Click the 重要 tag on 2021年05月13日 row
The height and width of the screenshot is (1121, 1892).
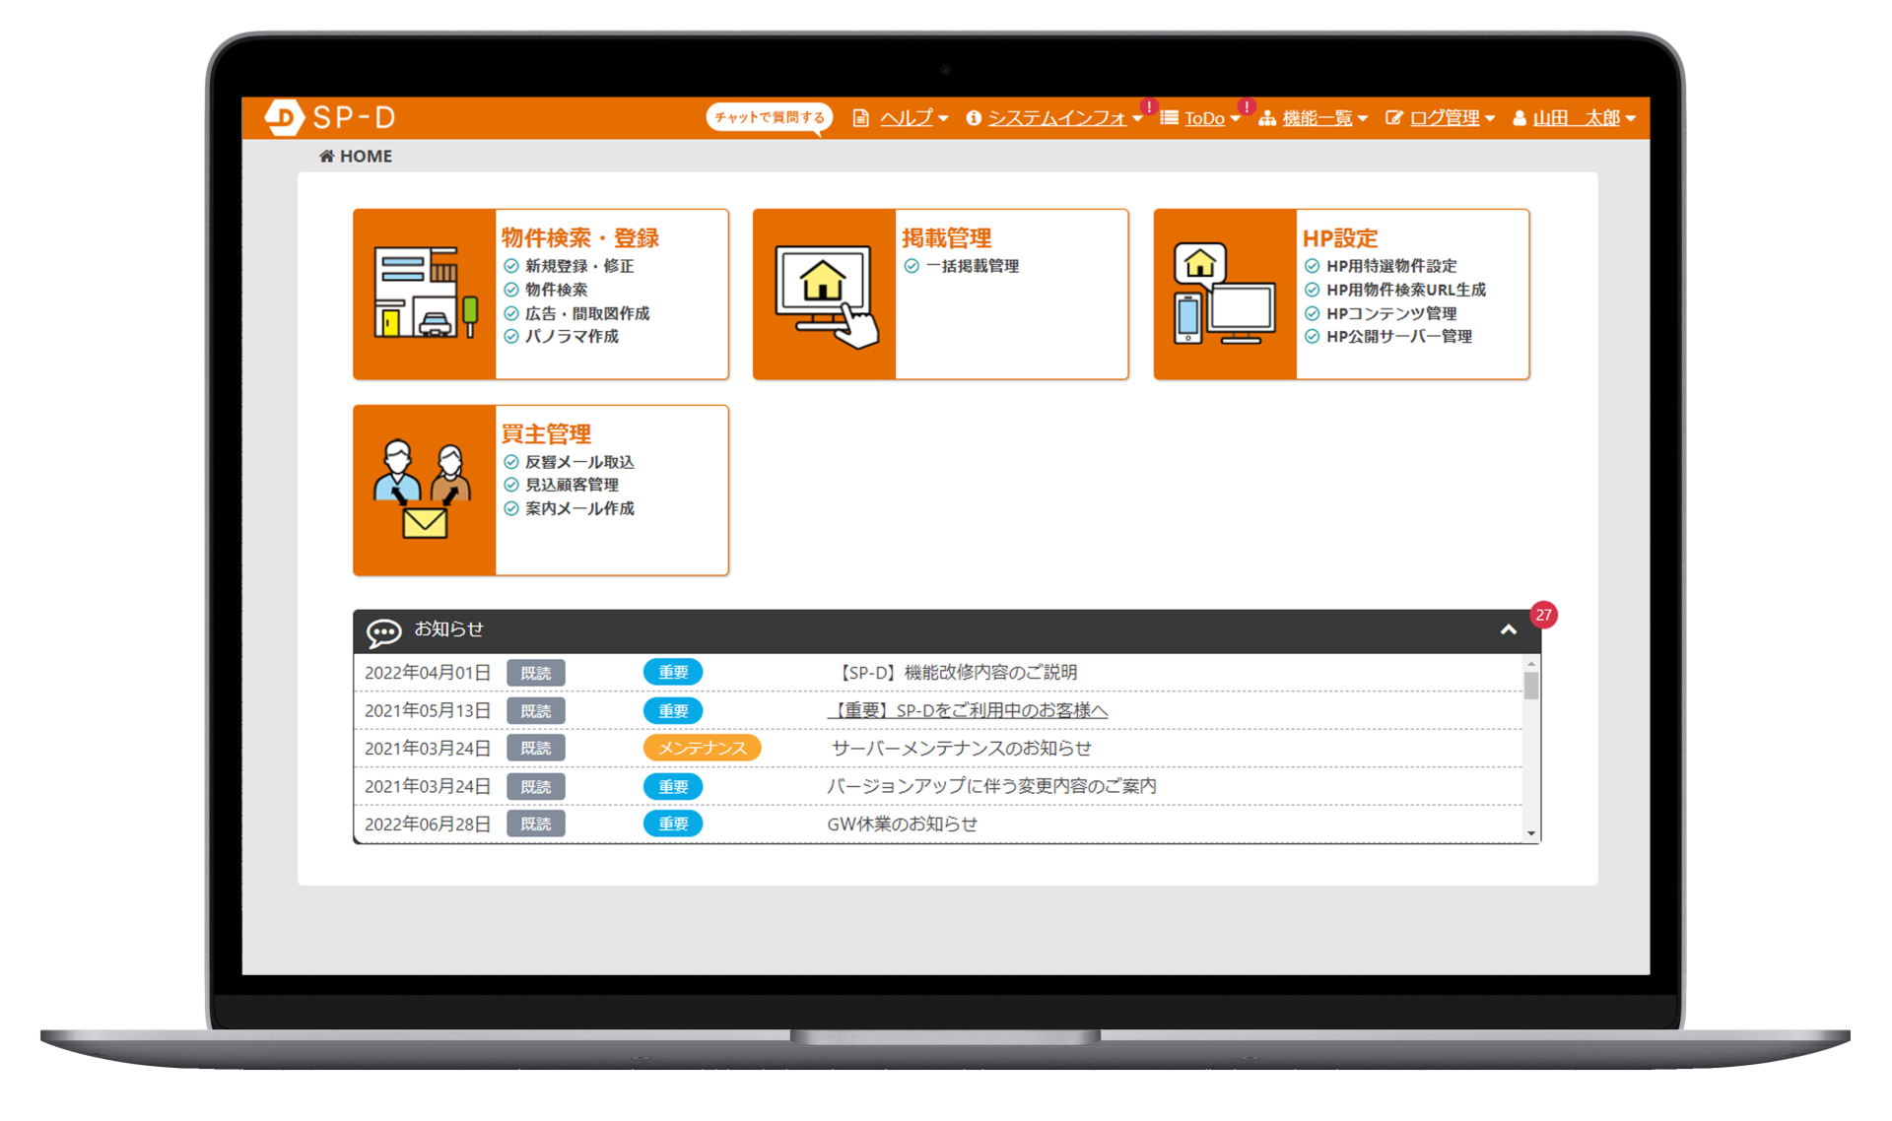(673, 710)
